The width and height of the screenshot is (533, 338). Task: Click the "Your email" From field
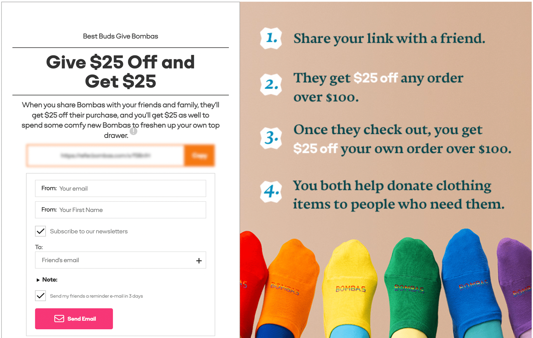tap(120, 188)
